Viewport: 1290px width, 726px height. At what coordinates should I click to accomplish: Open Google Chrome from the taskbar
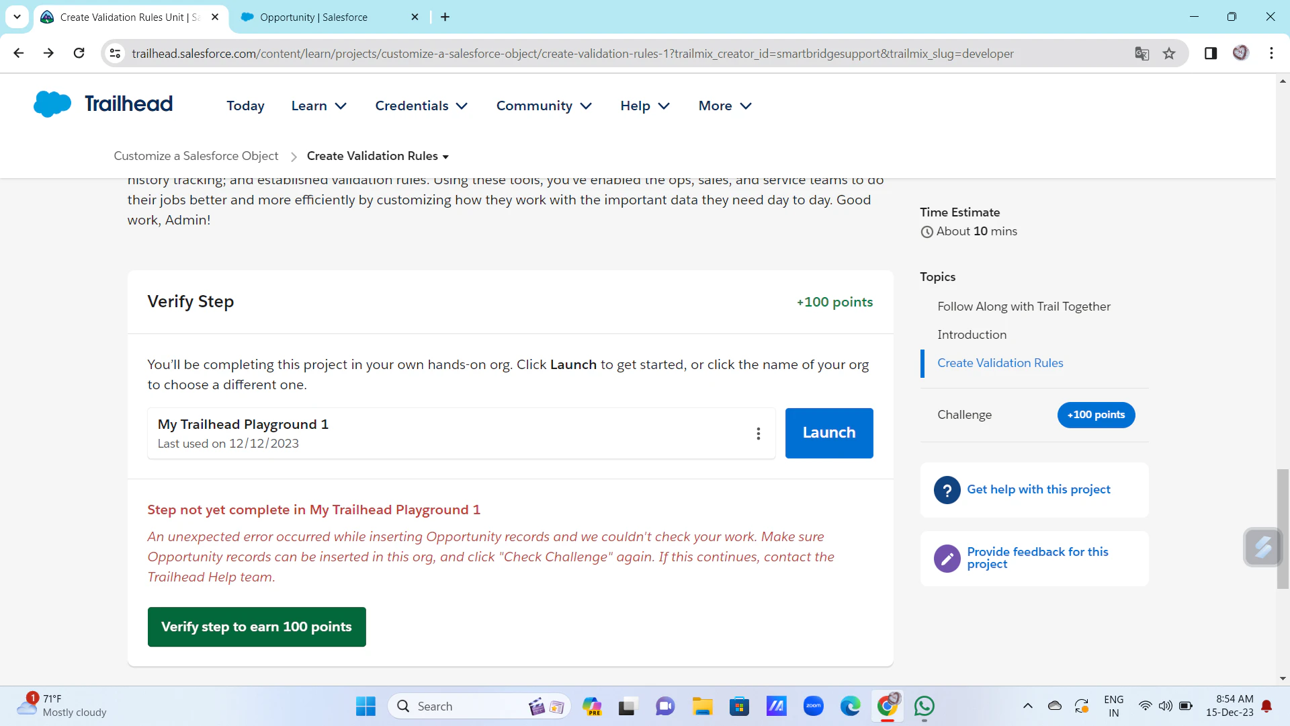tap(887, 706)
